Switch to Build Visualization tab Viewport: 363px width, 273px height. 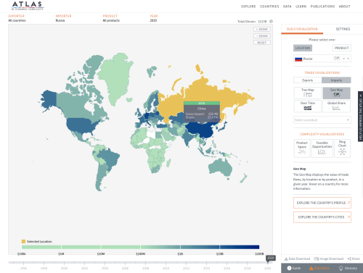pos(302,29)
